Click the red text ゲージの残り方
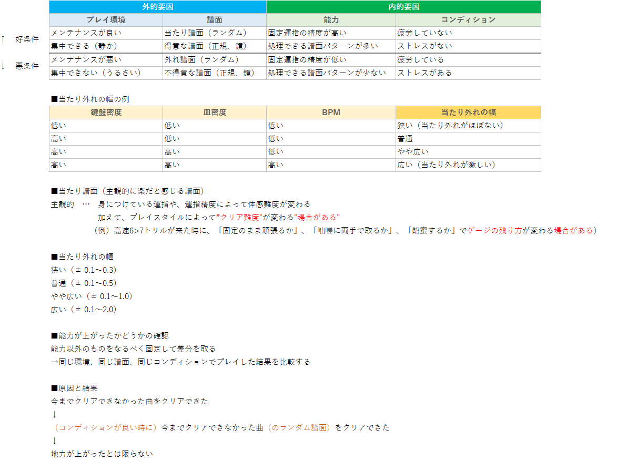 pyautogui.click(x=494, y=230)
